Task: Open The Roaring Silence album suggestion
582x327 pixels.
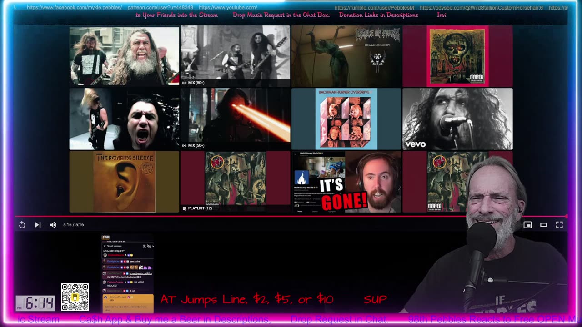Action: pos(124,182)
